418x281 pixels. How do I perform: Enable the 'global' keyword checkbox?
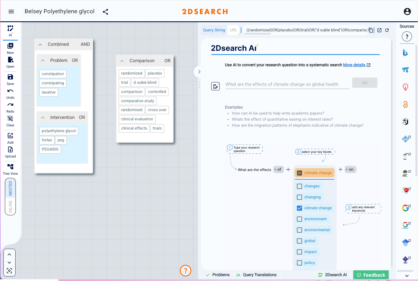click(299, 241)
